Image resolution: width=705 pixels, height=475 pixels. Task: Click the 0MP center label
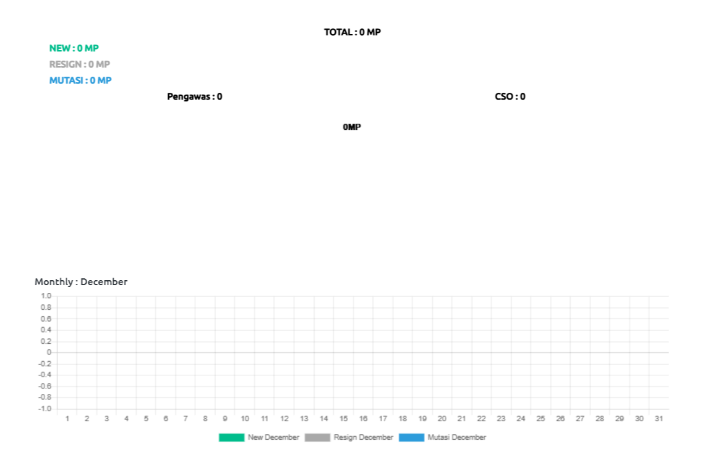[352, 127]
